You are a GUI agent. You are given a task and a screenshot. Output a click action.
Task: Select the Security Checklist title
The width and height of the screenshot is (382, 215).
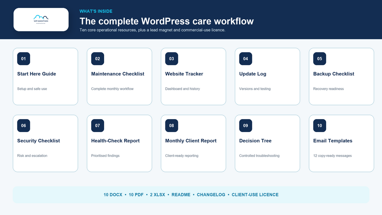(x=38, y=141)
